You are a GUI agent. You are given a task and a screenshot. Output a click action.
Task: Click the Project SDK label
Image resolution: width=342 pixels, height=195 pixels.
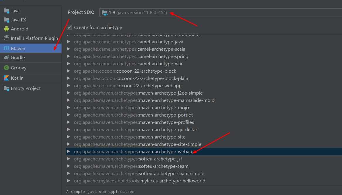(81, 12)
